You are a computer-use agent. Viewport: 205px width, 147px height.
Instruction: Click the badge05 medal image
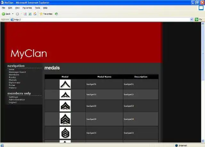(65, 133)
